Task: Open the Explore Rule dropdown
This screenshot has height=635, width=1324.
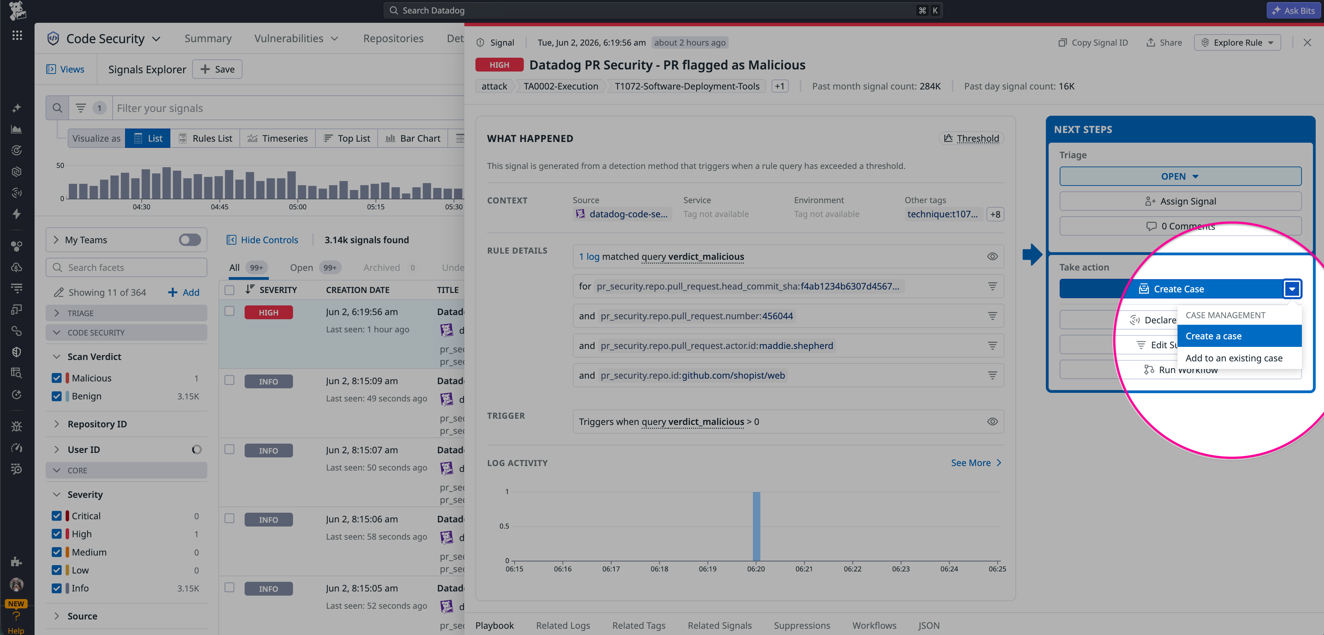Action: (x=1237, y=42)
